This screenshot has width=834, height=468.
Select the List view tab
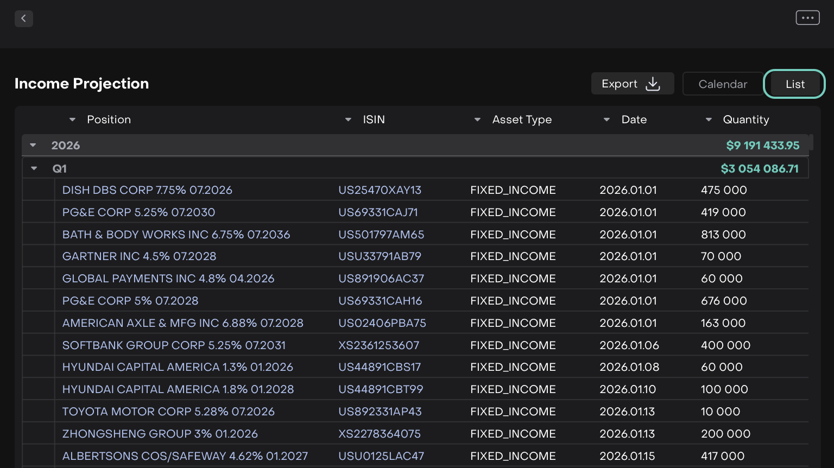pos(794,84)
